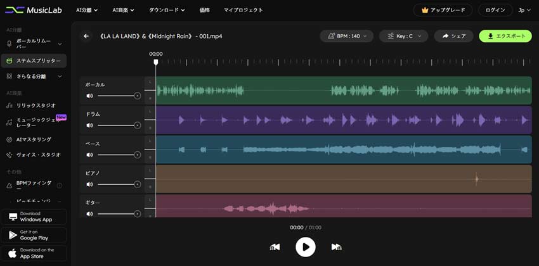Image resolution: width=539 pixels, height=266 pixels.
Task: Click the pink ギター waveform track
Action: pos(344,206)
